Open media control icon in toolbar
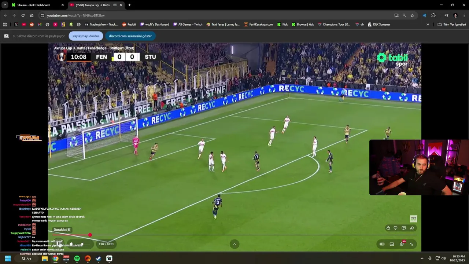The height and width of the screenshot is (264, 469). click(x=446, y=15)
